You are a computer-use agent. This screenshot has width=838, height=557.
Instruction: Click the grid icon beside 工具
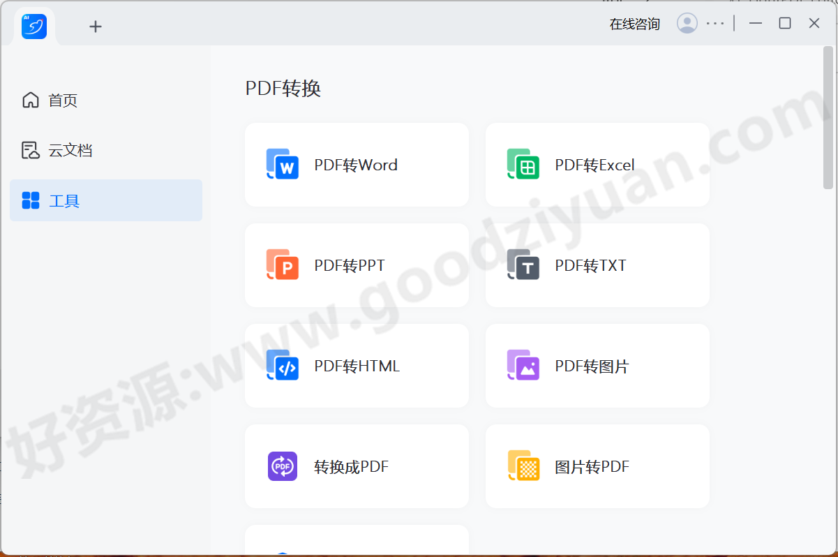pyautogui.click(x=30, y=200)
